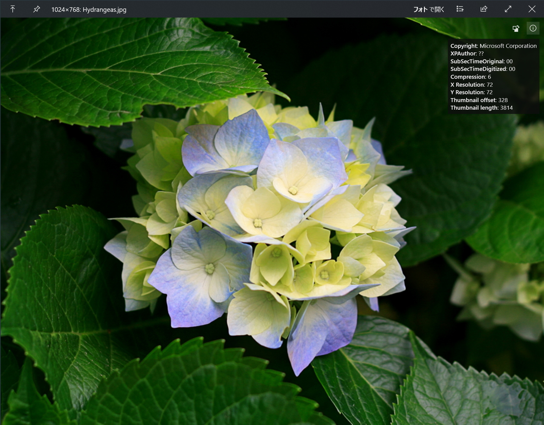Share the Hydrangeas.jpg file
The height and width of the screenshot is (425, 544).
[x=484, y=9]
